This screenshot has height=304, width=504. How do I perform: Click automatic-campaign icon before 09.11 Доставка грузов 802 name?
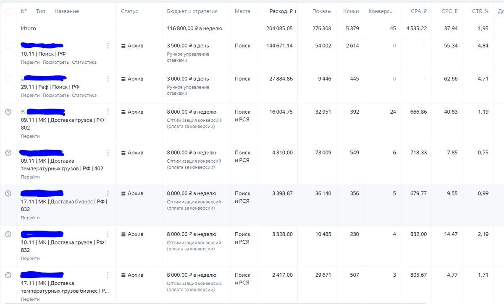pyautogui.click(x=23, y=112)
